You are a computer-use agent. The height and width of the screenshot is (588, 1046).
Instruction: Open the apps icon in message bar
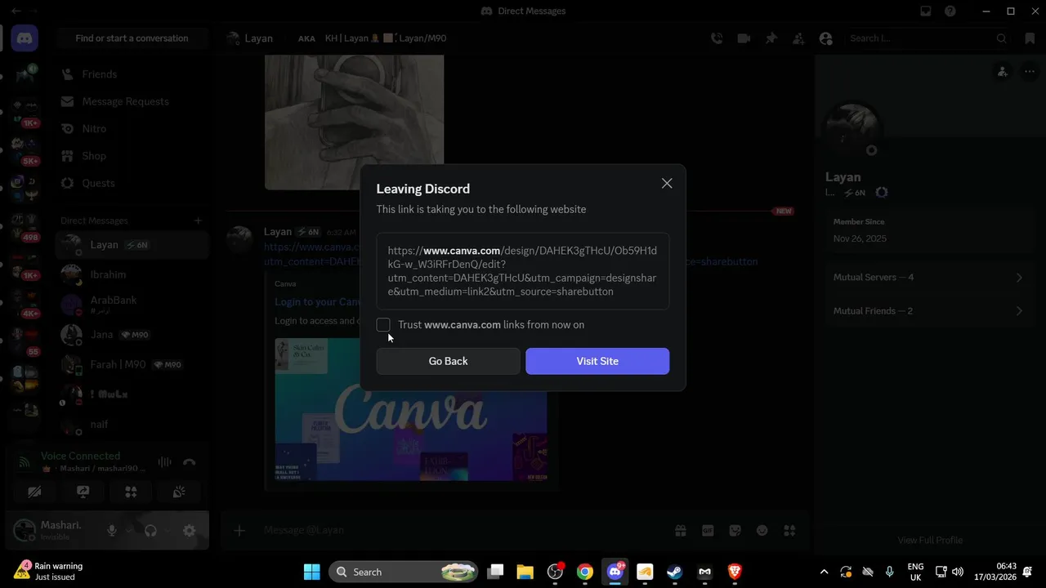[789, 531]
